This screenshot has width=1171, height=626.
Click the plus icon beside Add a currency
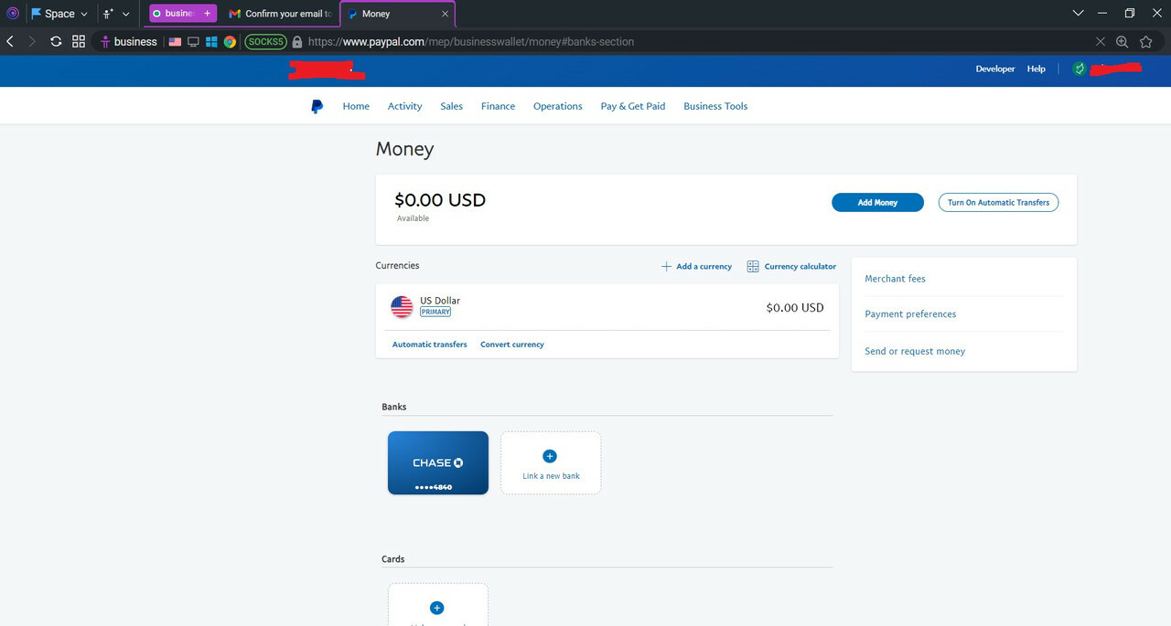[x=666, y=266]
